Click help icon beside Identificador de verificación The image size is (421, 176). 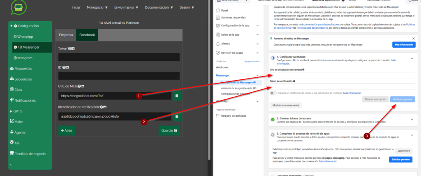(x=101, y=107)
